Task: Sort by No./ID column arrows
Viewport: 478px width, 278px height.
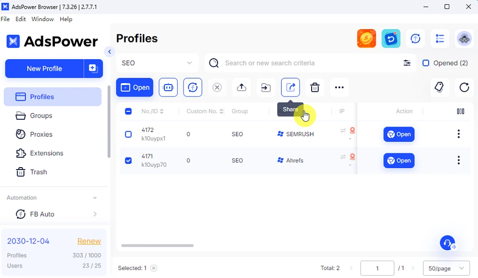Action: (x=162, y=111)
